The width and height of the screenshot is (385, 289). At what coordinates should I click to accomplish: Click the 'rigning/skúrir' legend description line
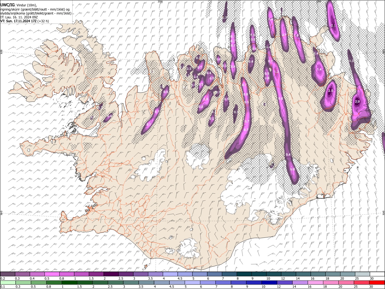click(x=35, y=9)
